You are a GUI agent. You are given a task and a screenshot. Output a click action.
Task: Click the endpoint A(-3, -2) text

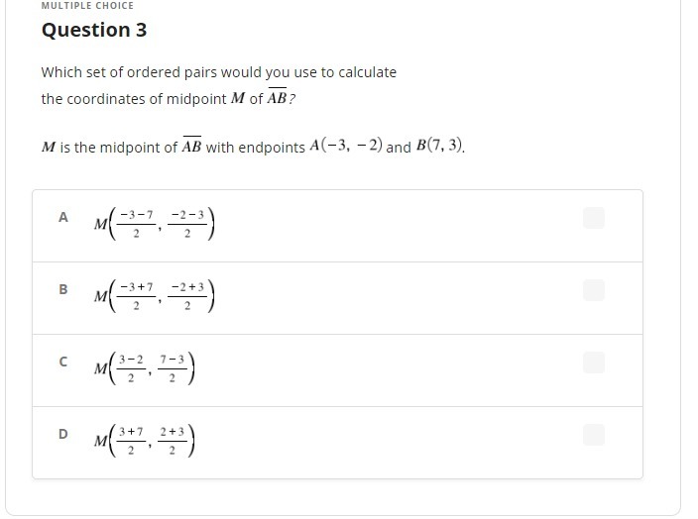tap(346, 146)
